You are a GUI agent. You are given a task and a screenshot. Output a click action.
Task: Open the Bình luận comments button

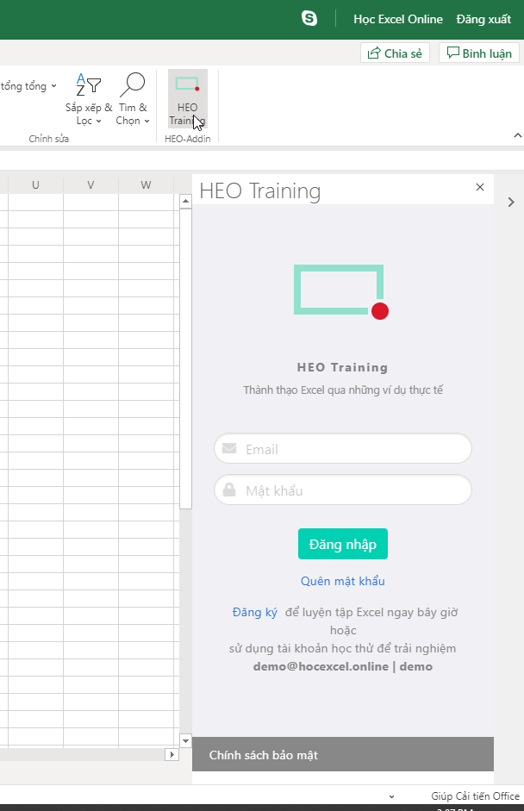(x=479, y=53)
